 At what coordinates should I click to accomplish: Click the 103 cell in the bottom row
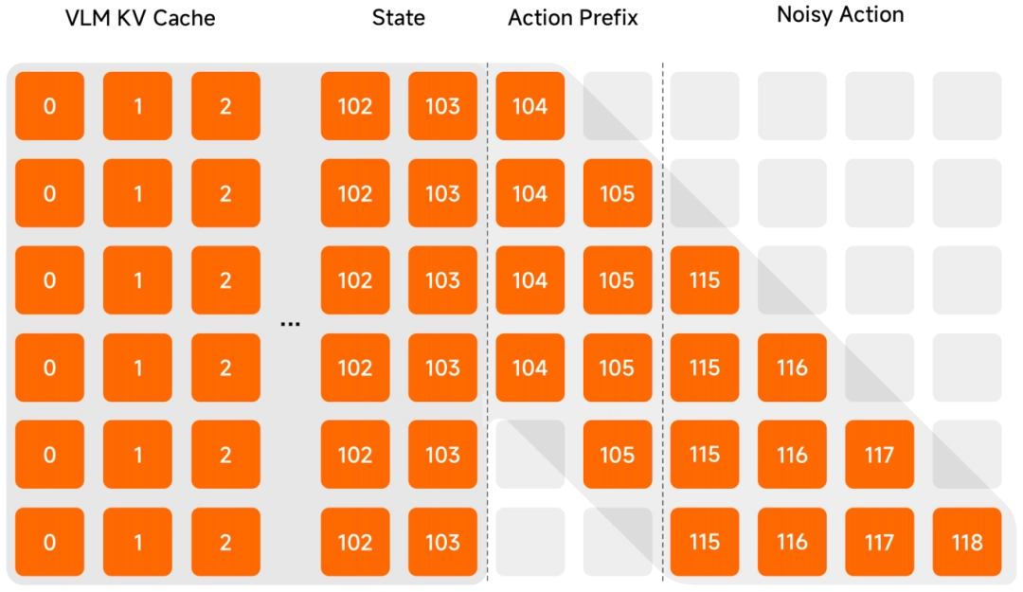(x=442, y=542)
